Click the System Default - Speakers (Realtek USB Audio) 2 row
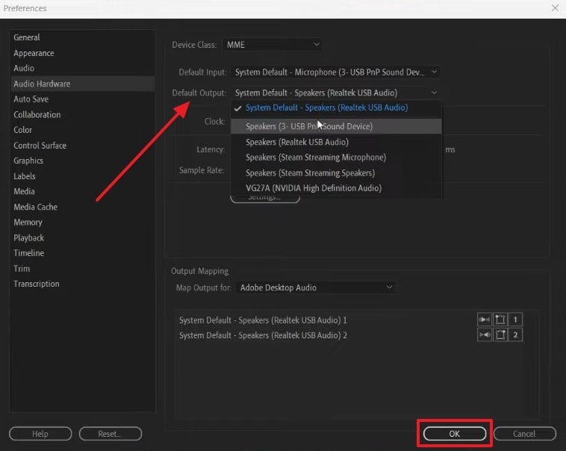The width and height of the screenshot is (566, 451). (263, 335)
